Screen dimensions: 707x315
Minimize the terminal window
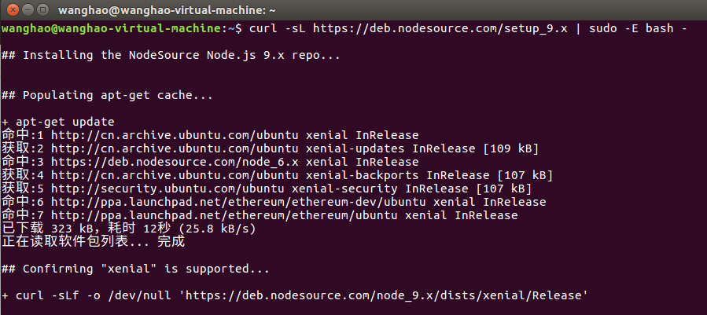(26, 10)
